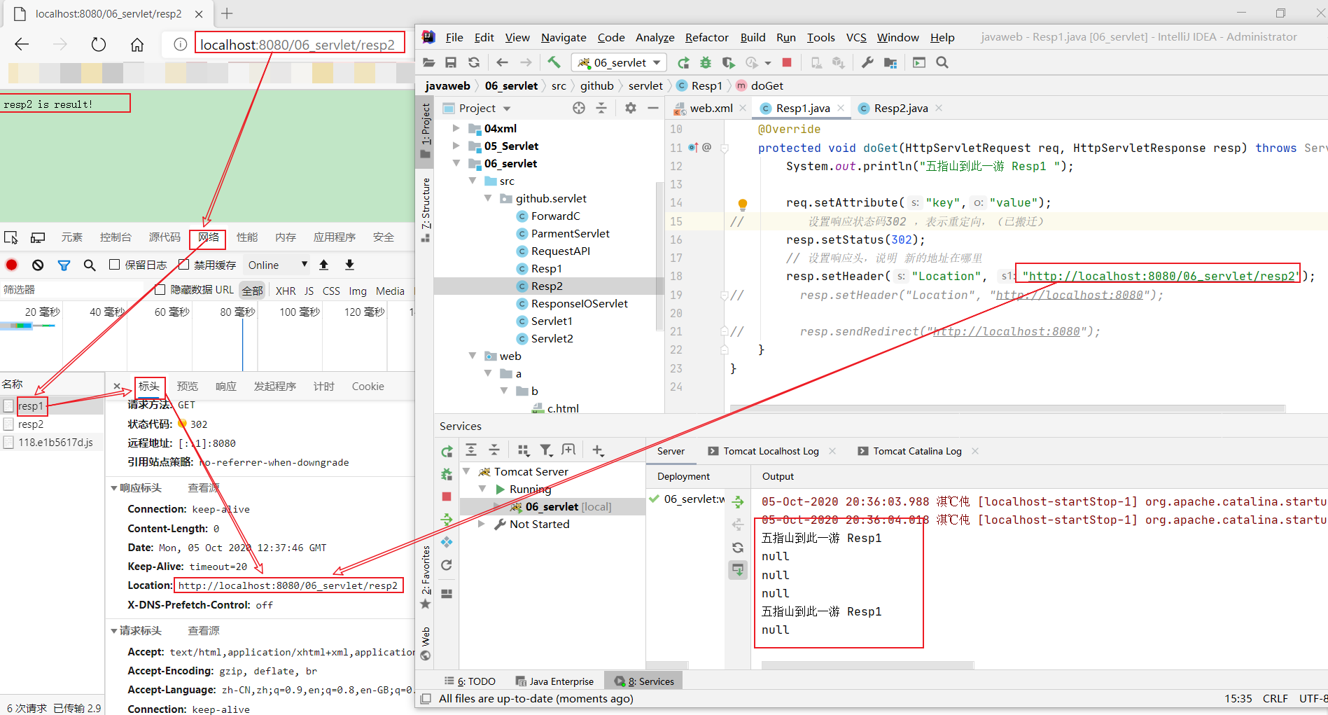Open the Online throttling dropdown
Viewport: 1328px width, 715px height.
(x=277, y=265)
